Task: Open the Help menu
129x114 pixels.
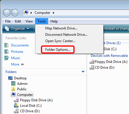Action: (x=54, y=21)
